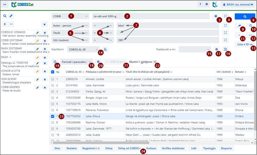Edit record COBISS.SI 12584020 pencil
This screenshot has width=257, height=155.
click(37, 33)
